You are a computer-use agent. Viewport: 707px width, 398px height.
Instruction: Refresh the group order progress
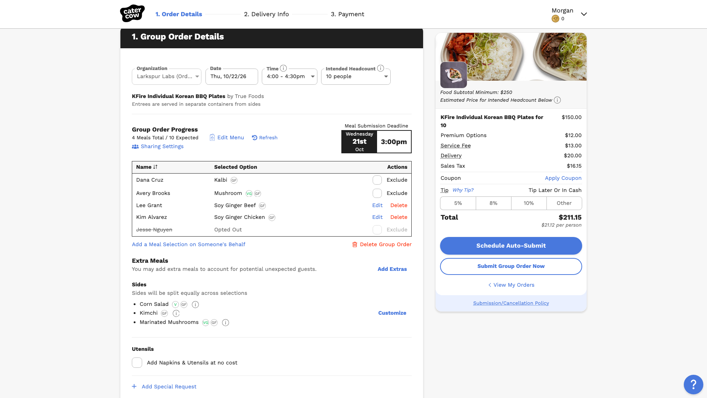click(x=264, y=137)
